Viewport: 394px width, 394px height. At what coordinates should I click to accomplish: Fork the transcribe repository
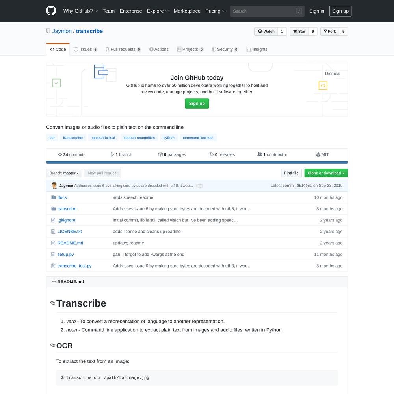coord(330,32)
